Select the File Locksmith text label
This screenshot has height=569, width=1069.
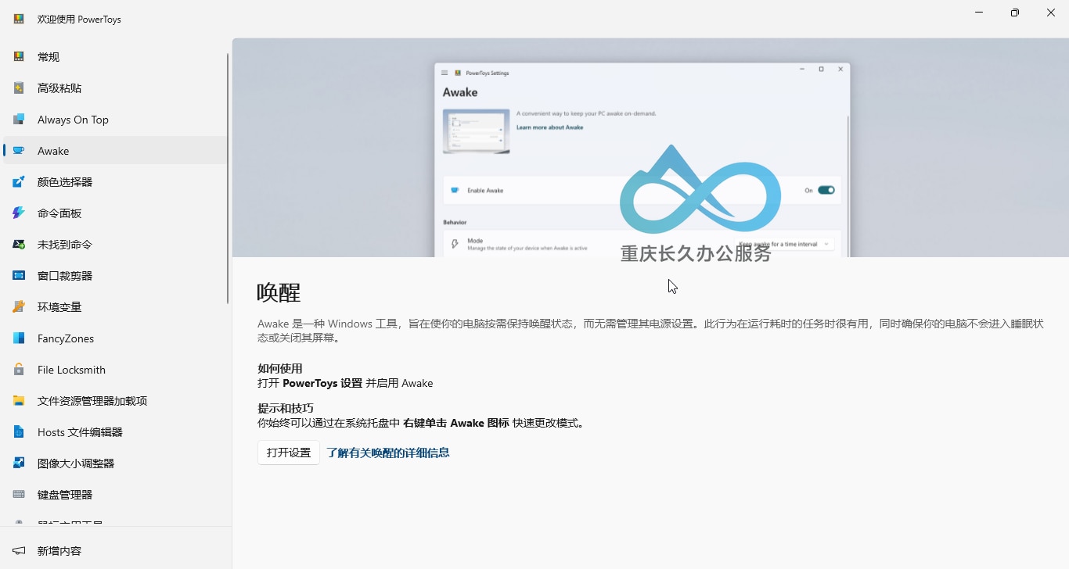point(71,370)
